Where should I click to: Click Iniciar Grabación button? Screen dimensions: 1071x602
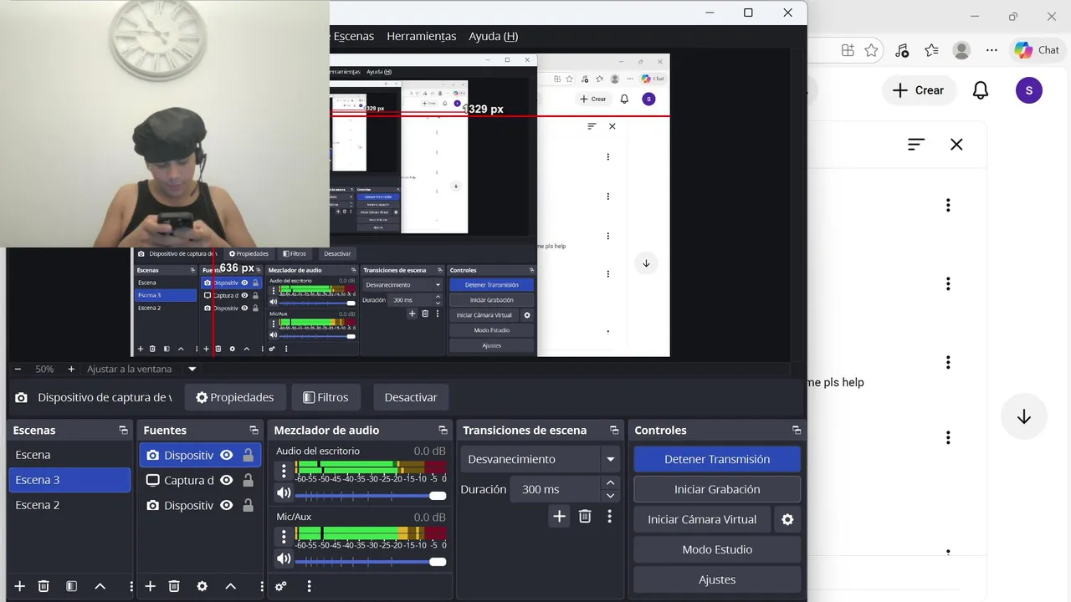tap(717, 489)
